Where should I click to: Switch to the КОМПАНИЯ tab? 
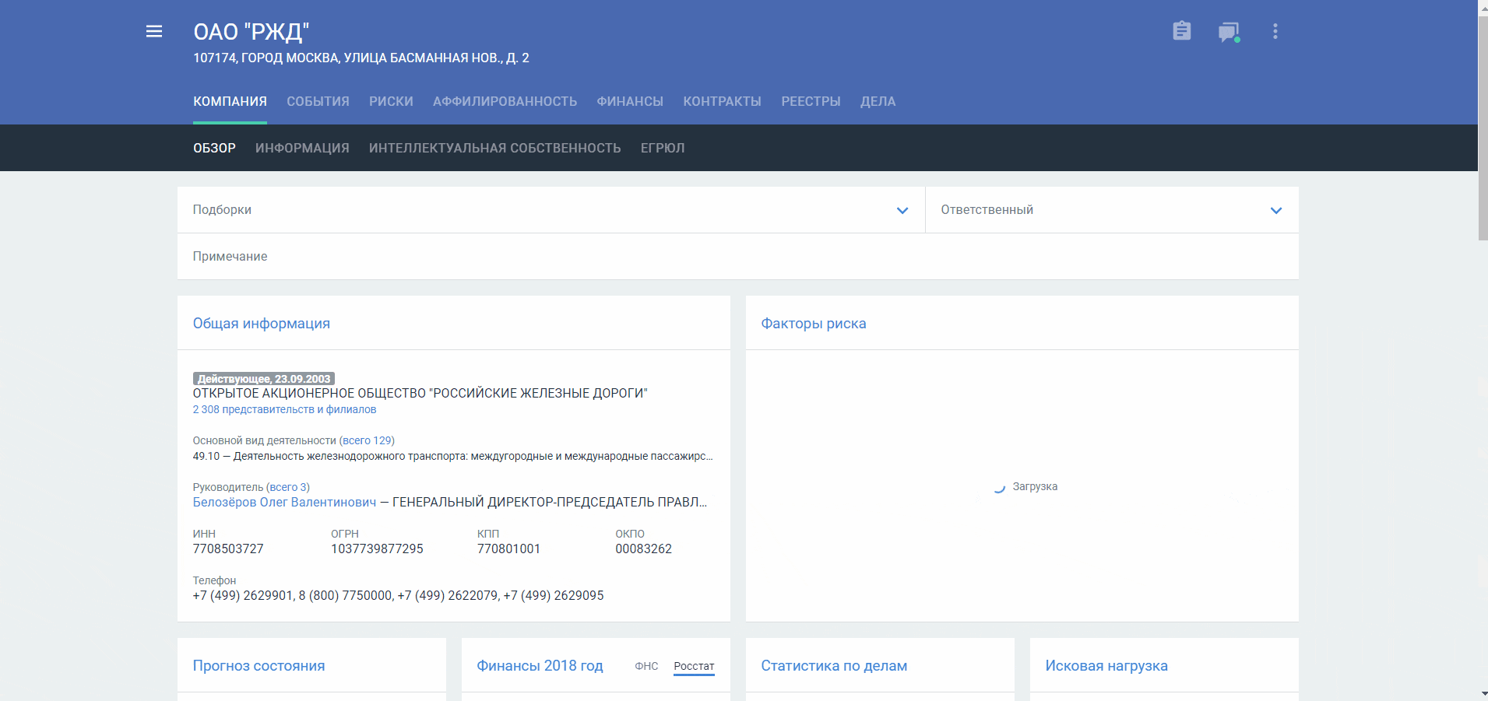coord(230,101)
